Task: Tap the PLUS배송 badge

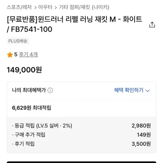Action: (18, 41)
